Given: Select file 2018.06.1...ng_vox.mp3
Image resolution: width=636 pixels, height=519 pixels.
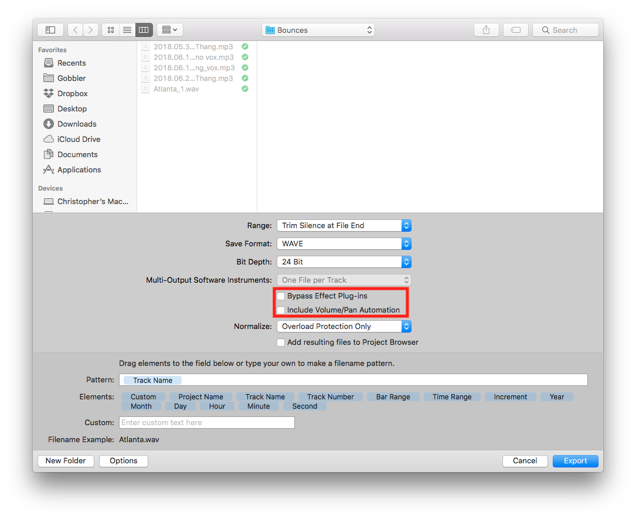Looking at the screenshot, I should point(194,68).
